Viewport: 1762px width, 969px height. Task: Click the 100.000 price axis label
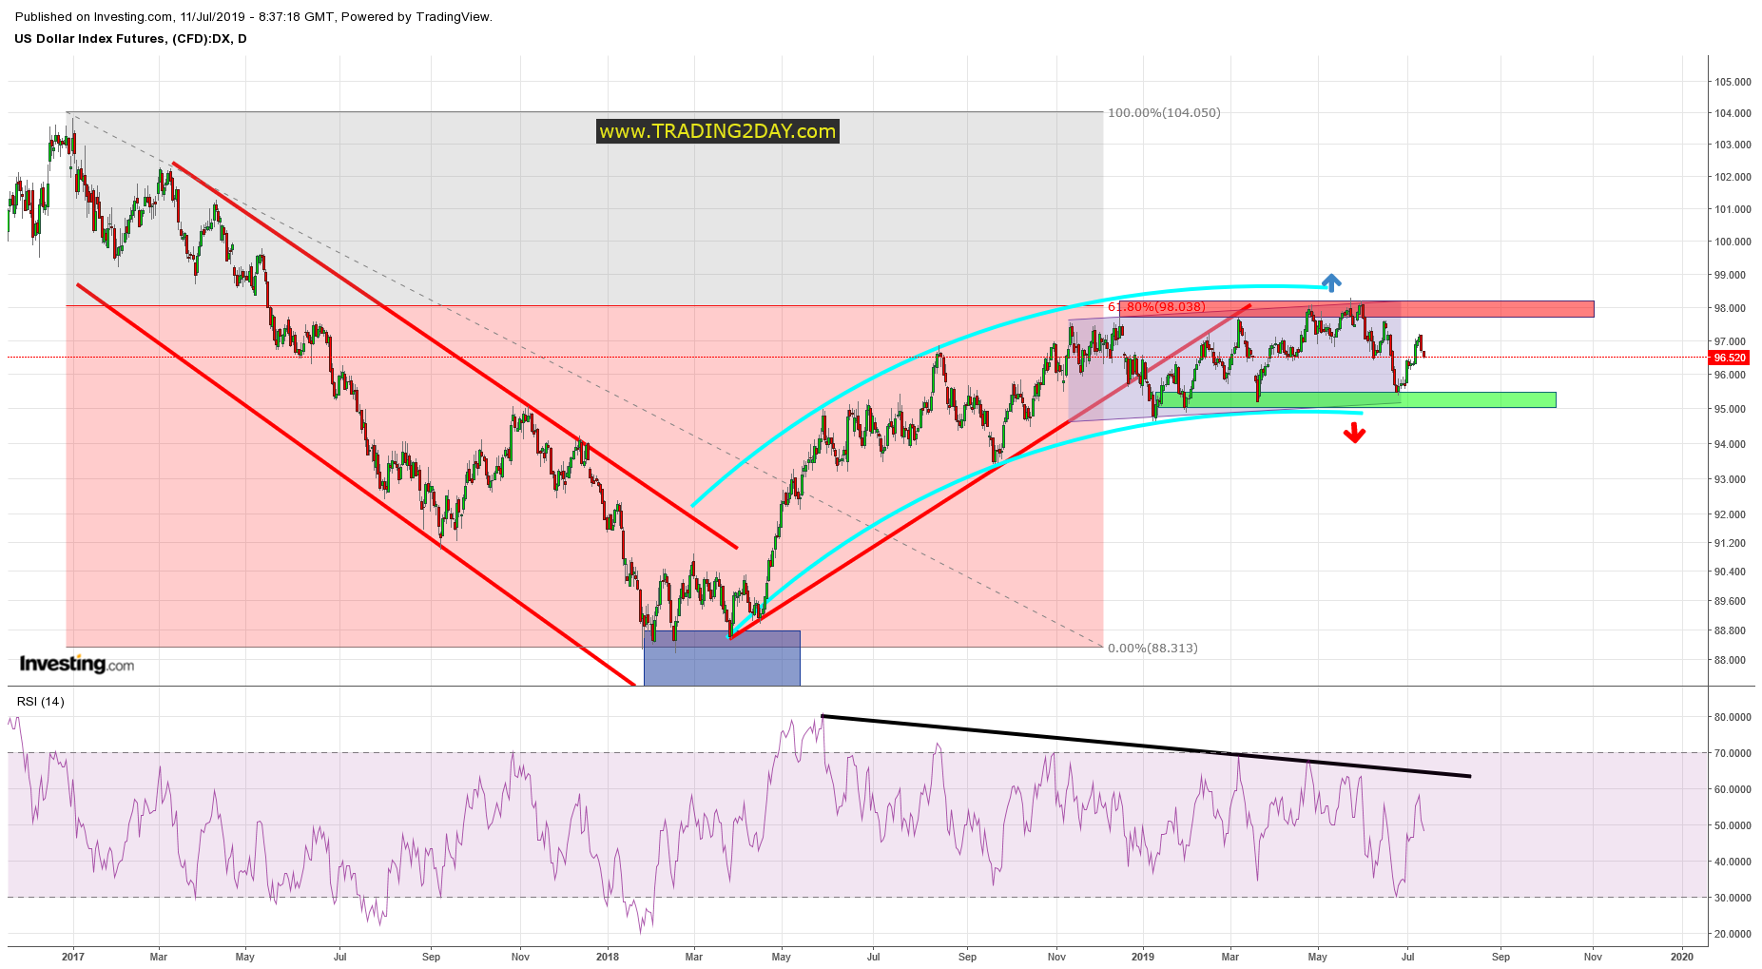pyautogui.click(x=1733, y=242)
